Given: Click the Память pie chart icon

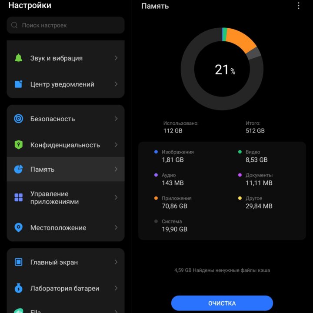Looking at the screenshot, I should [x=18, y=170].
